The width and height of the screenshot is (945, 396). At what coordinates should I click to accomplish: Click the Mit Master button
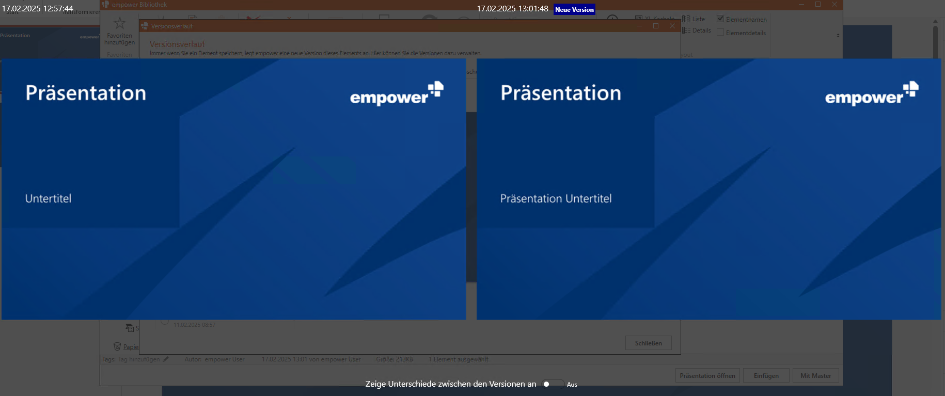tap(816, 376)
